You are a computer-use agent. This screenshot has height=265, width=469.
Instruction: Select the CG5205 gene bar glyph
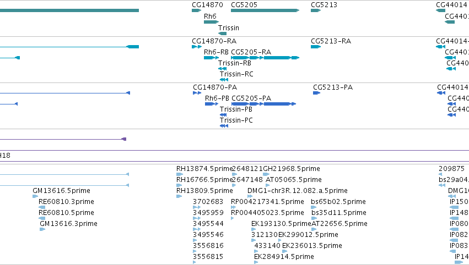point(265,10)
